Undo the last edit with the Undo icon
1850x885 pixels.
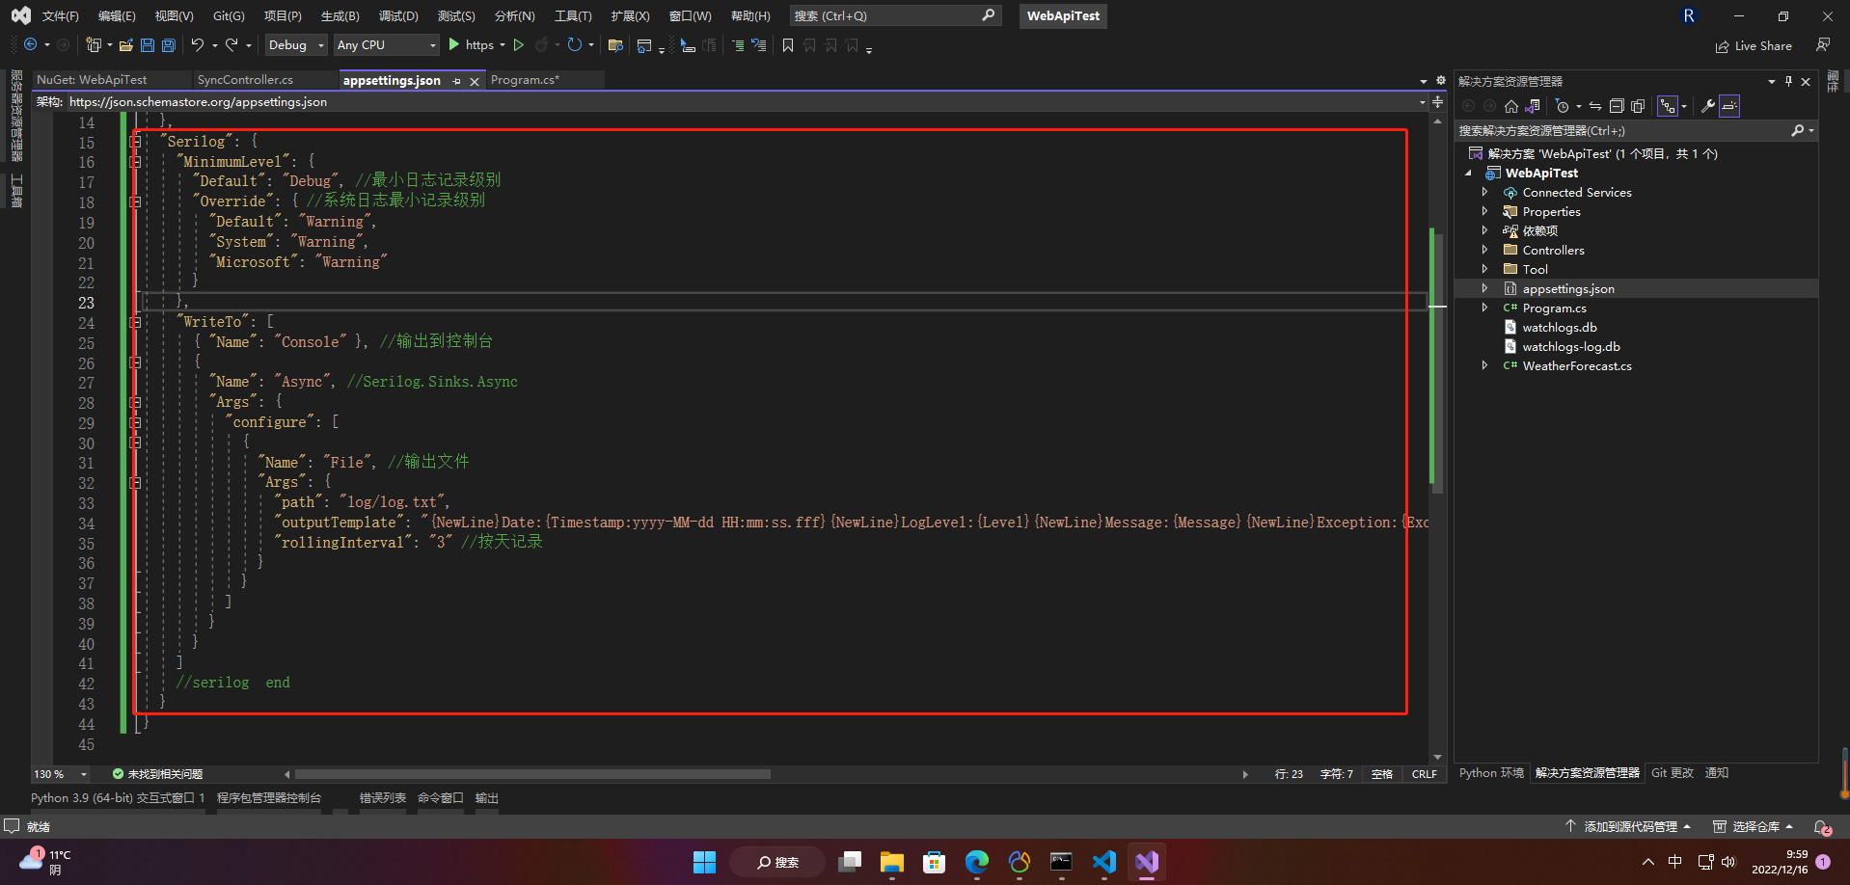(x=198, y=45)
